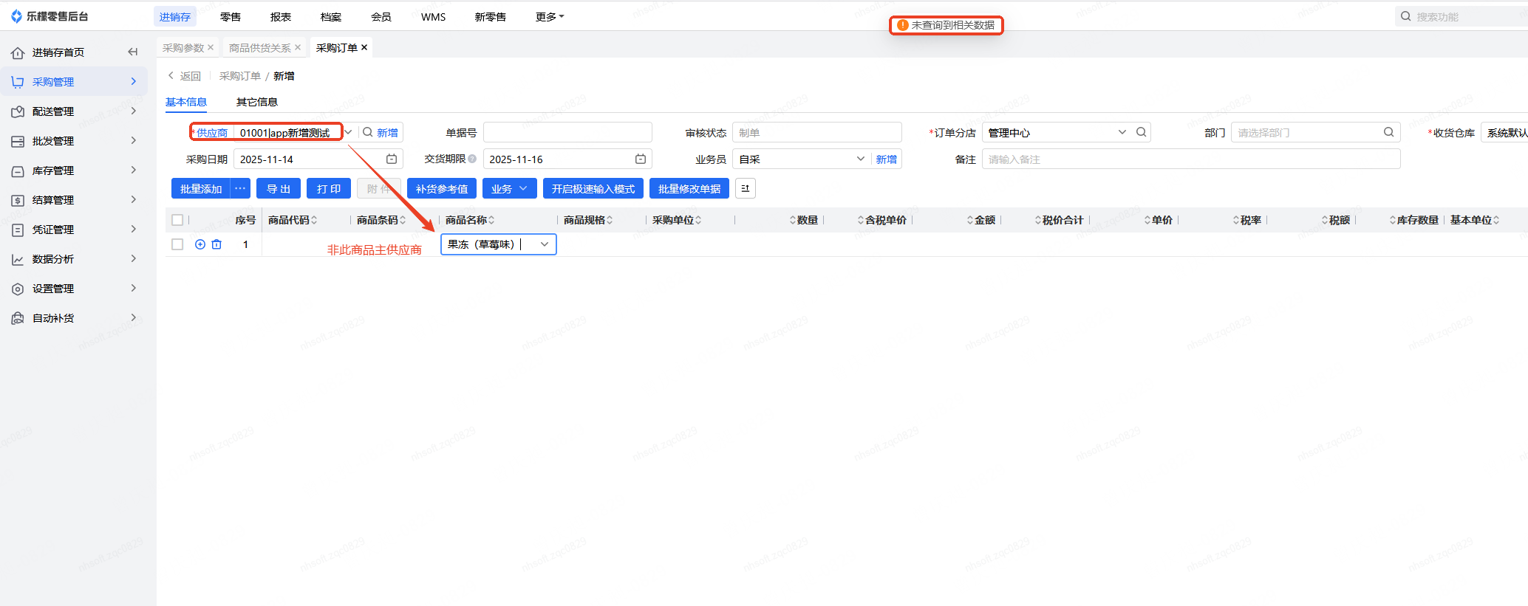Click the 新增 link next to 供应商

[387, 133]
